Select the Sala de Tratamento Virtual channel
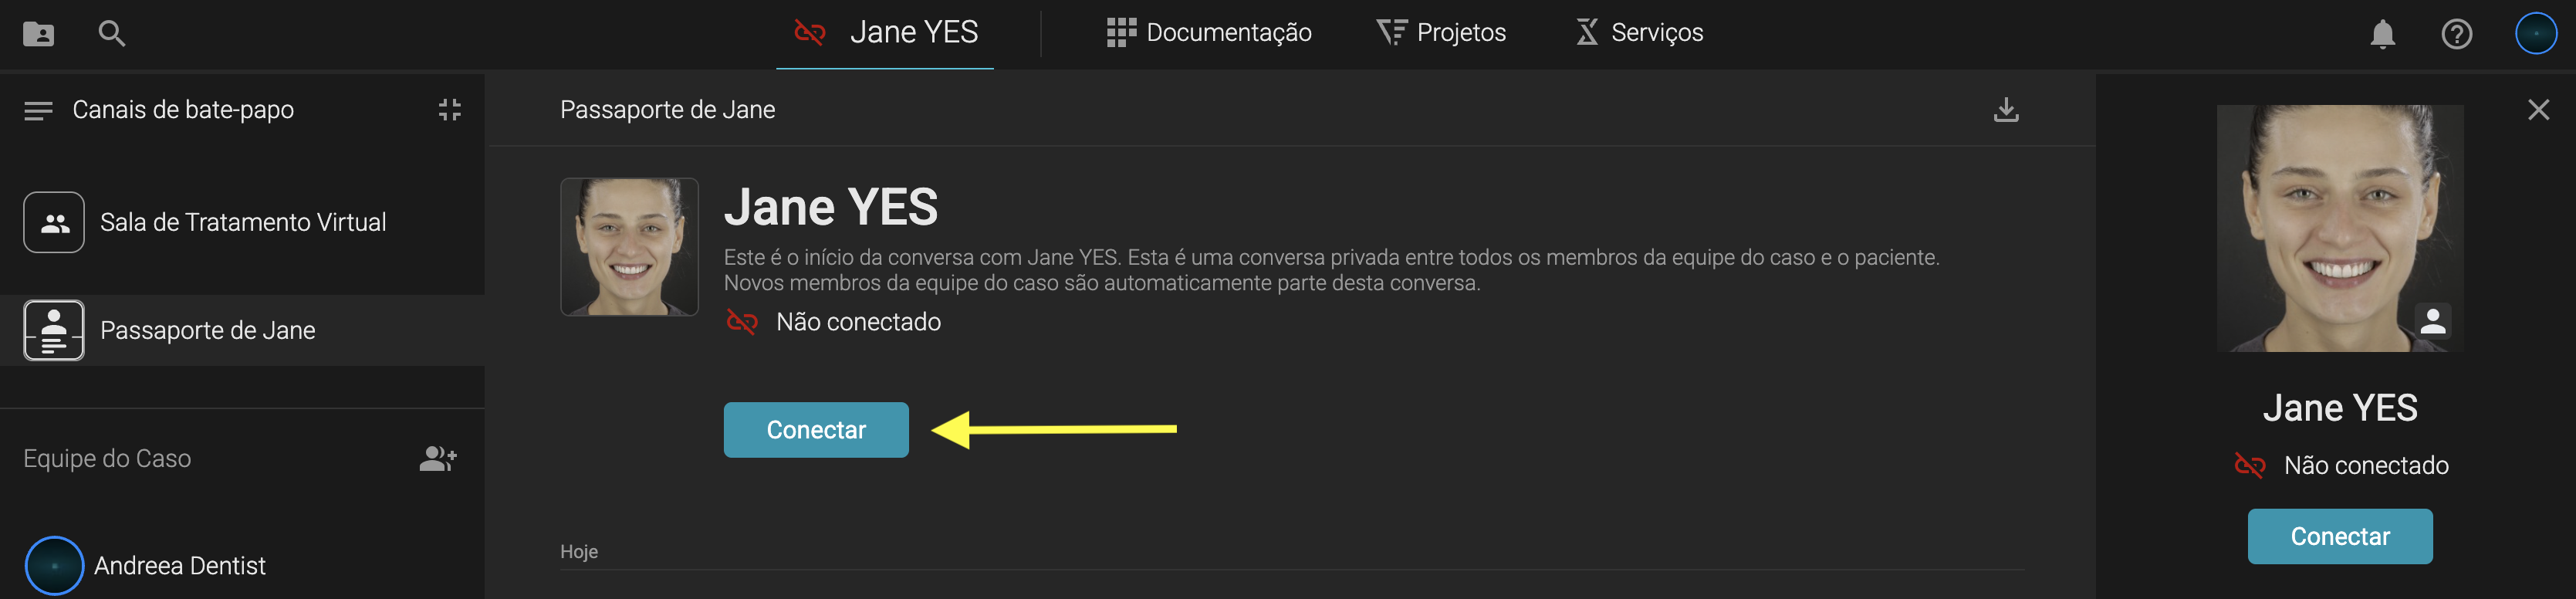This screenshot has height=599, width=2576. [x=242, y=222]
